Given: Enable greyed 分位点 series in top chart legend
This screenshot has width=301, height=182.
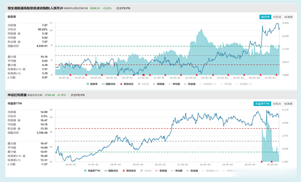Looking at the screenshot, I should point(143,84).
